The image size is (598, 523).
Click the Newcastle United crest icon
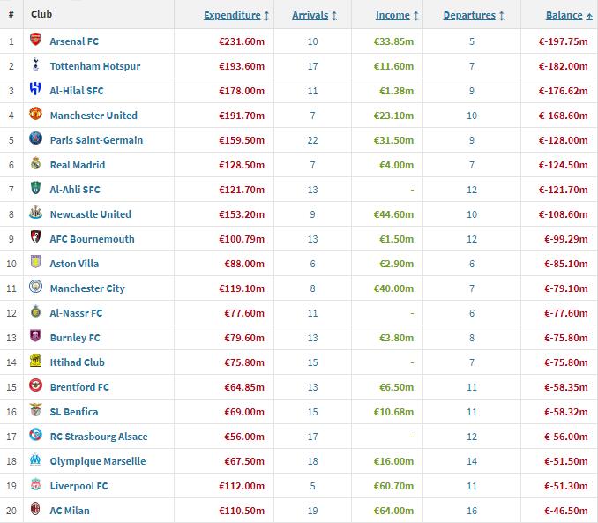tap(35, 212)
